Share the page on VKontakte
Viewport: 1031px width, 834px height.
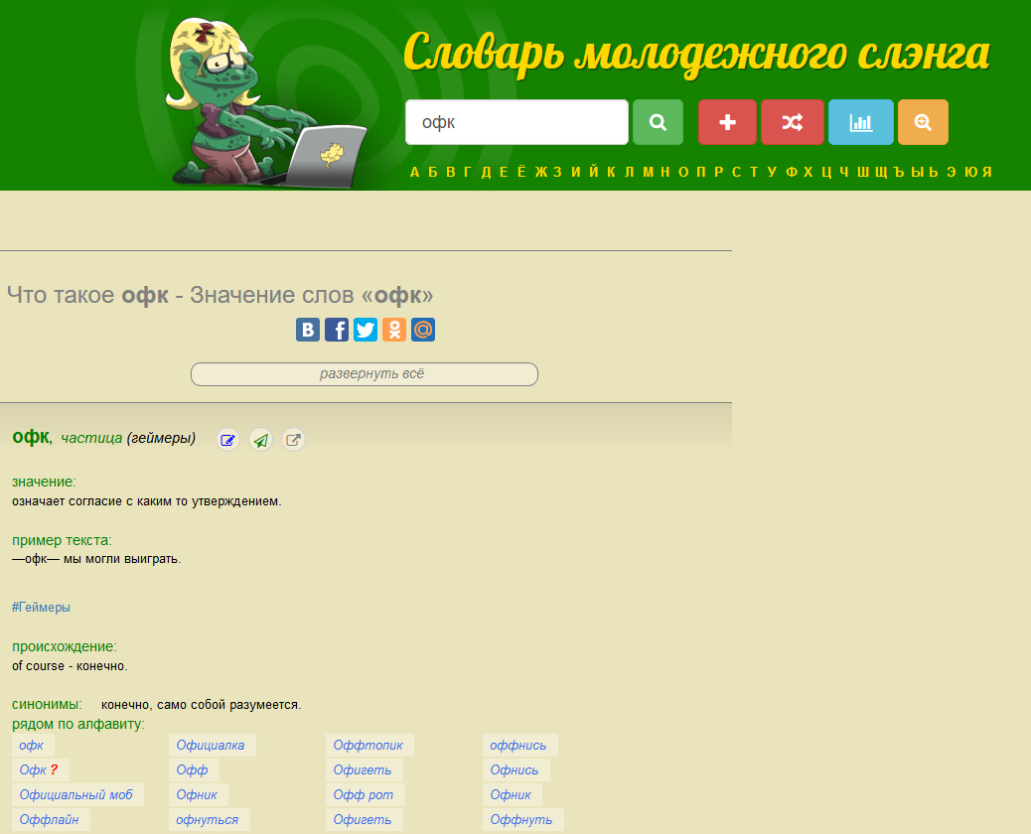coord(308,330)
